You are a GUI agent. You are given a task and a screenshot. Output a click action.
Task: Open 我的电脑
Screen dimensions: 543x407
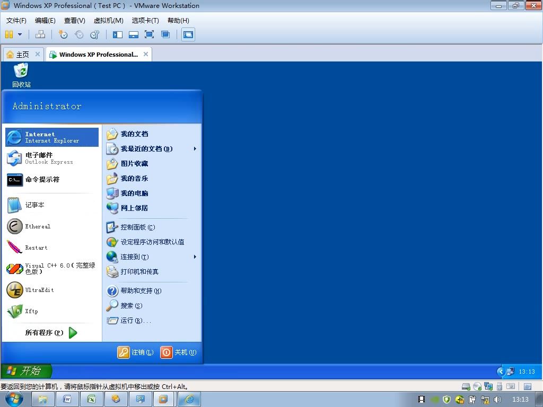point(152,193)
